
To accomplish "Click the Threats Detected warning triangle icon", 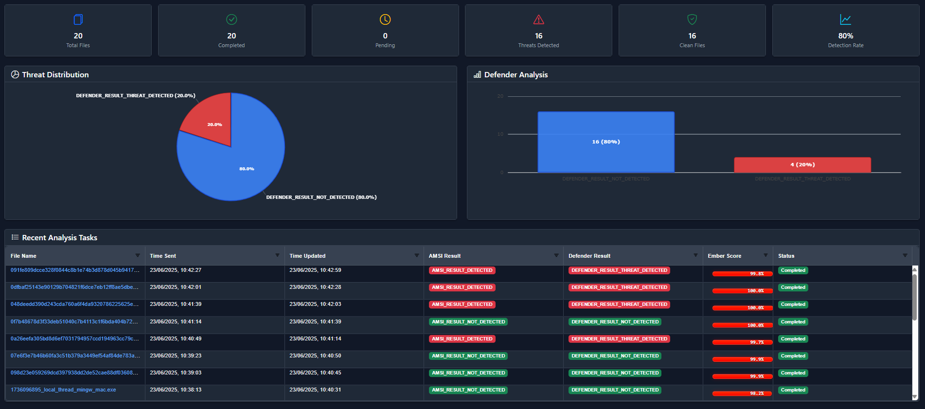I will pos(538,19).
